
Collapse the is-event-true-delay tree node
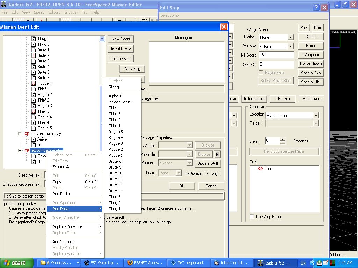click(x=20, y=134)
